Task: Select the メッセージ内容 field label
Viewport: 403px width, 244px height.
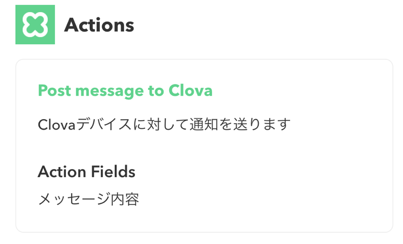Action: coord(89,199)
